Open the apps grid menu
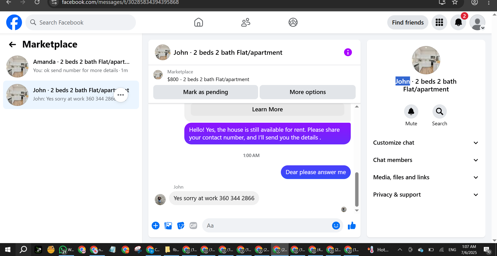The image size is (497, 256). point(439,22)
